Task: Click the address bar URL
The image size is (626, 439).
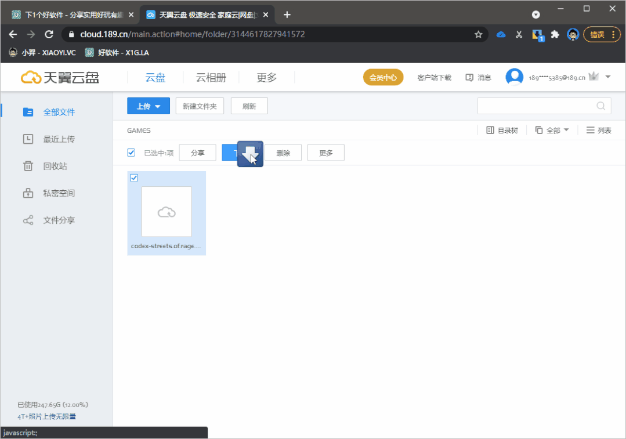Action: tap(193, 34)
